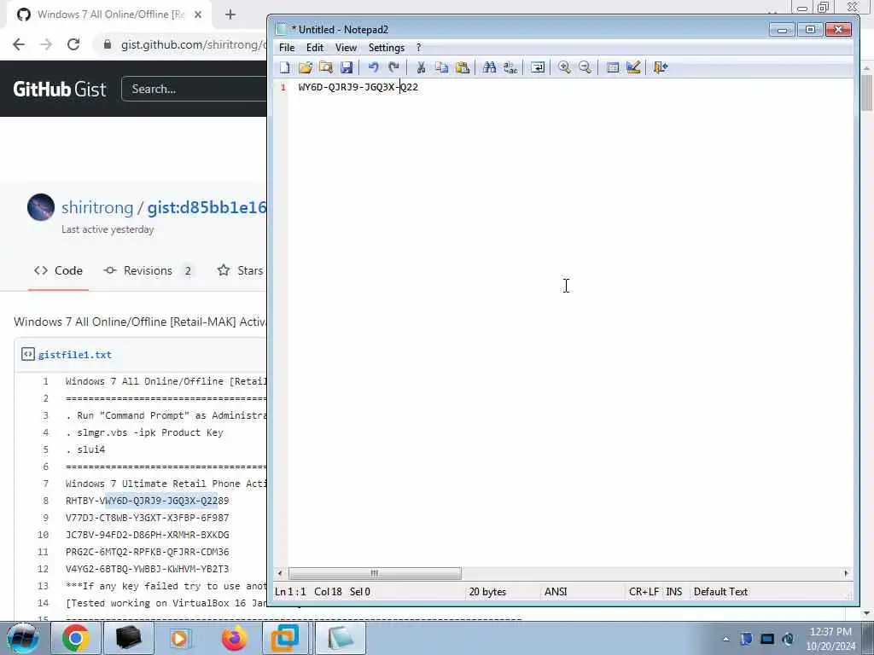Click key JC7BV-94FD2-D86PH-XRMHR-BXKDG
874x655 pixels.
pos(147,535)
